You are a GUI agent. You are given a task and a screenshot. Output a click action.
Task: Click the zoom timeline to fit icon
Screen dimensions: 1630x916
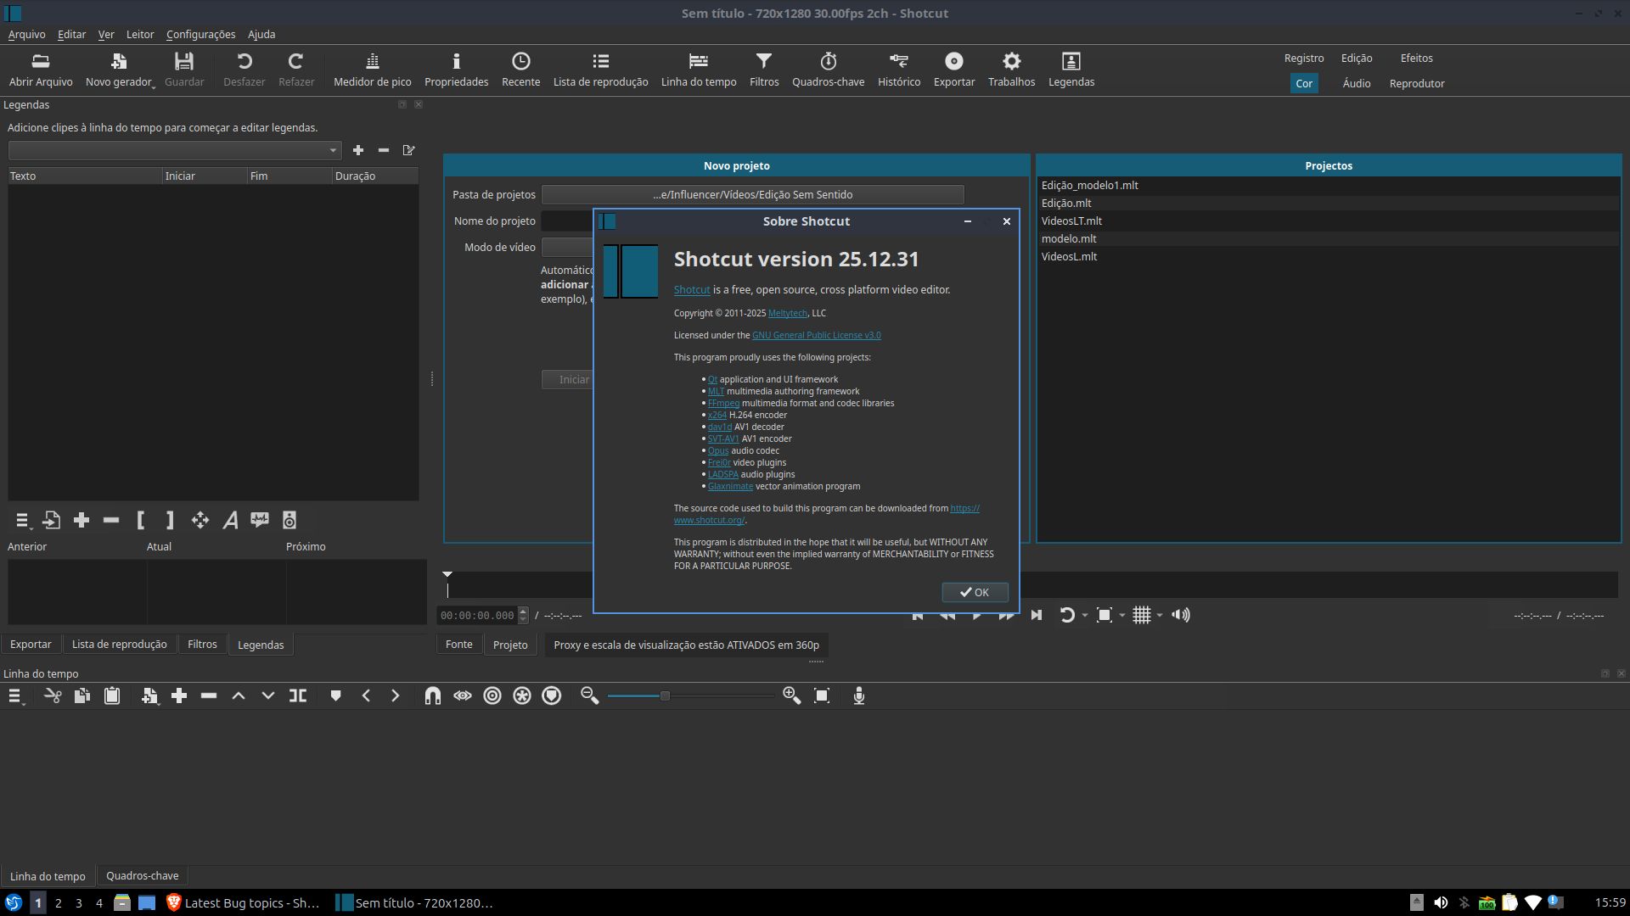(821, 696)
